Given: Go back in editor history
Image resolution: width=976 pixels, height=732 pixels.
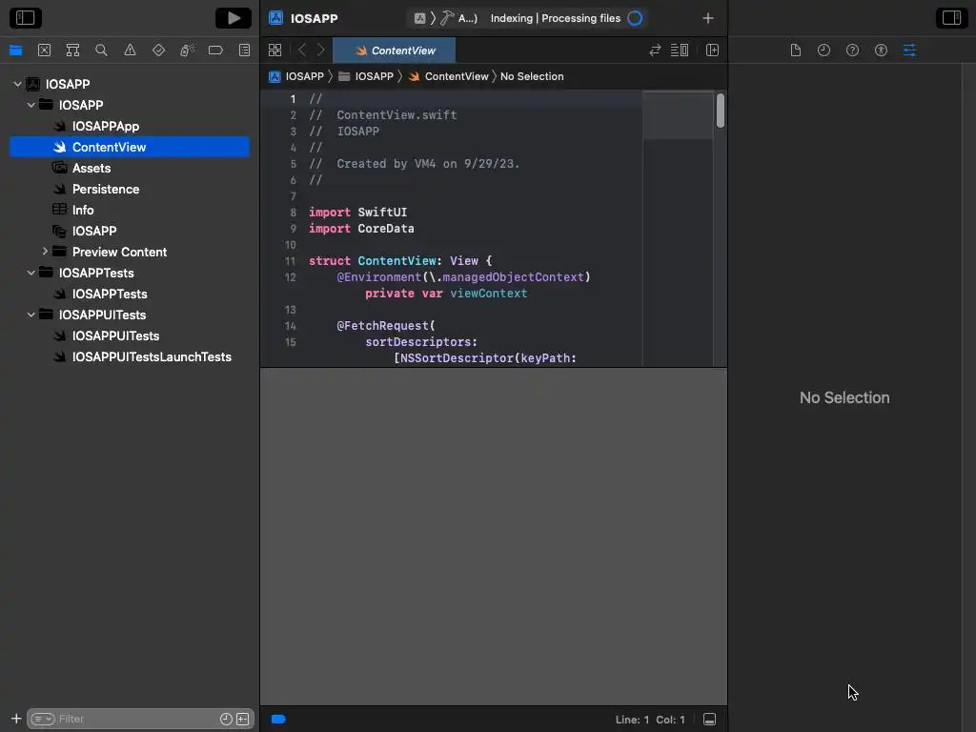Looking at the screenshot, I should tap(302, 51).
